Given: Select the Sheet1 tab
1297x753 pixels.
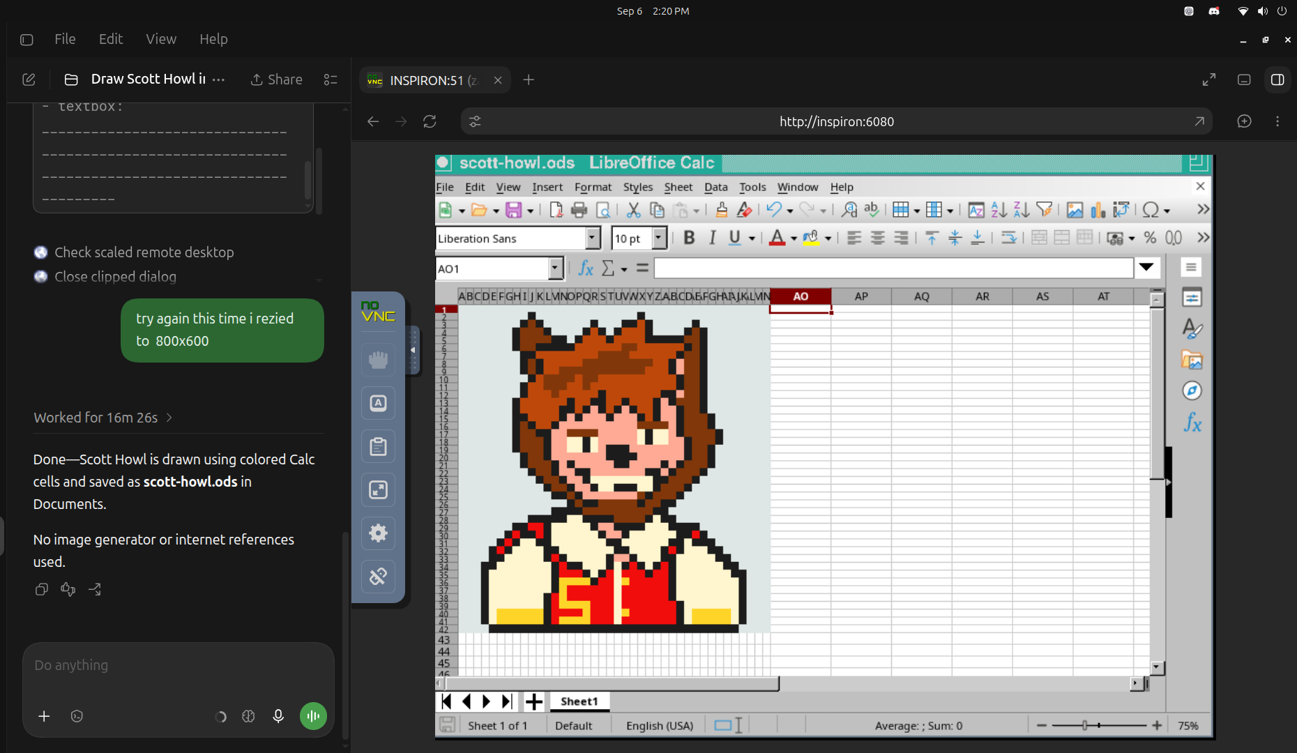Looking at the screenshot, I should [x=579, y=701].
